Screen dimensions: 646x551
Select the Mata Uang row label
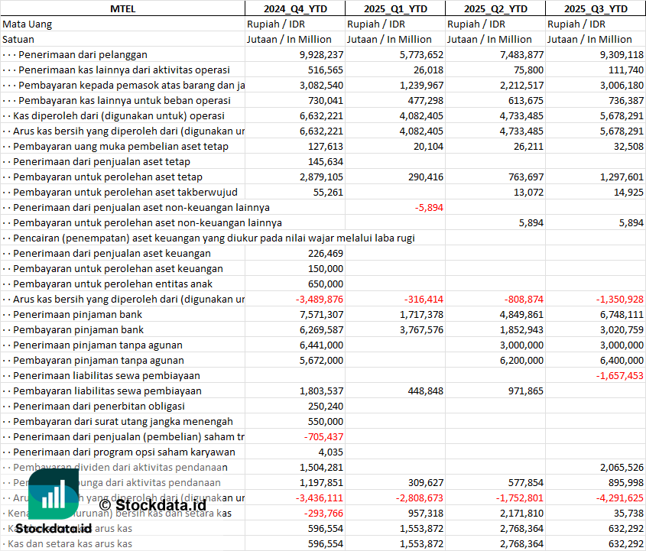[x=28, y=24]
